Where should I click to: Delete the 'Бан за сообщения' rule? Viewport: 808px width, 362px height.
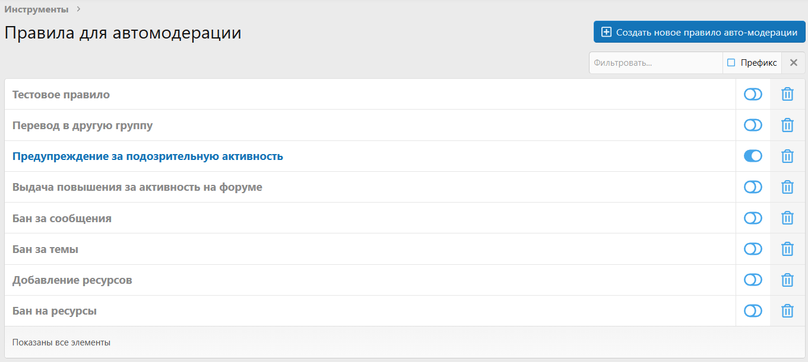coord(787,218)
